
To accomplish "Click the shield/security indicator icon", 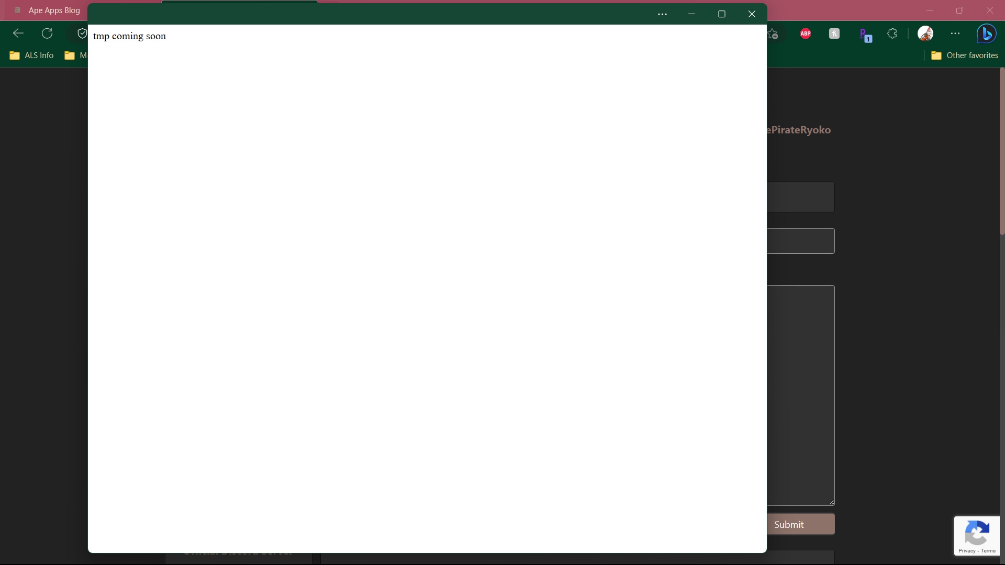I will coord(82,32).
